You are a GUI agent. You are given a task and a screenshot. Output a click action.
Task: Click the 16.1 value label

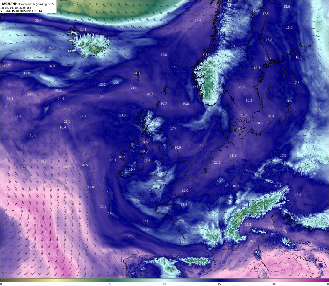[299, 57]
